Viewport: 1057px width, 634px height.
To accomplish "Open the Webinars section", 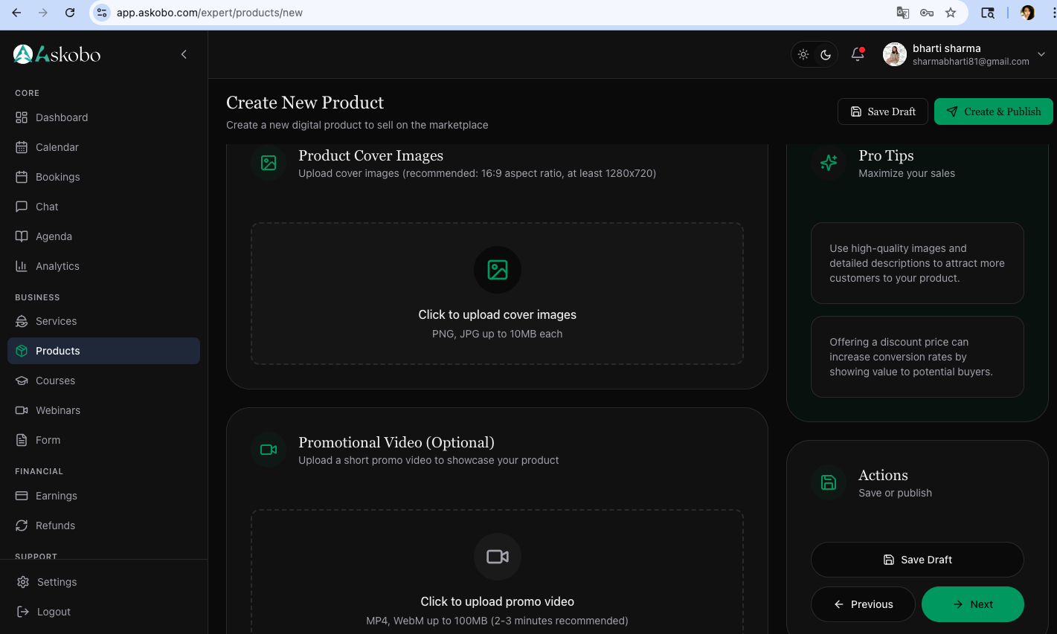I will (x=59, y=410).
